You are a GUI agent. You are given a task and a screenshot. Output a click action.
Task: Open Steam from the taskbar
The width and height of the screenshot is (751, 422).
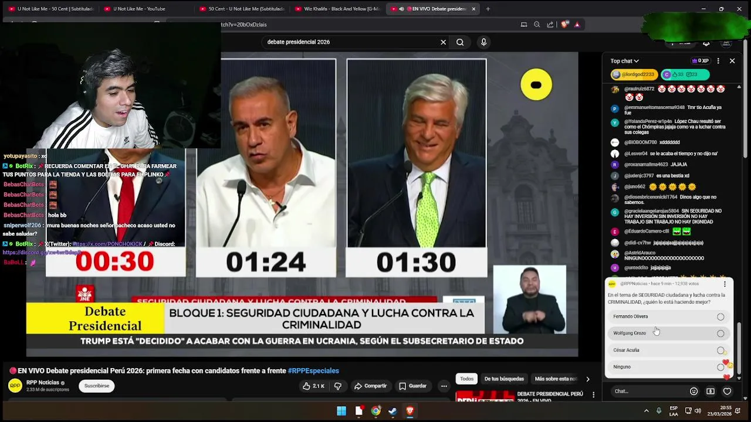click(393, 411)
